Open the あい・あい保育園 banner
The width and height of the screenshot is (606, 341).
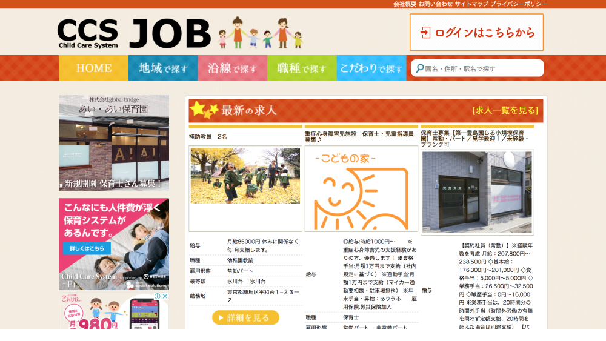point(114,144)
